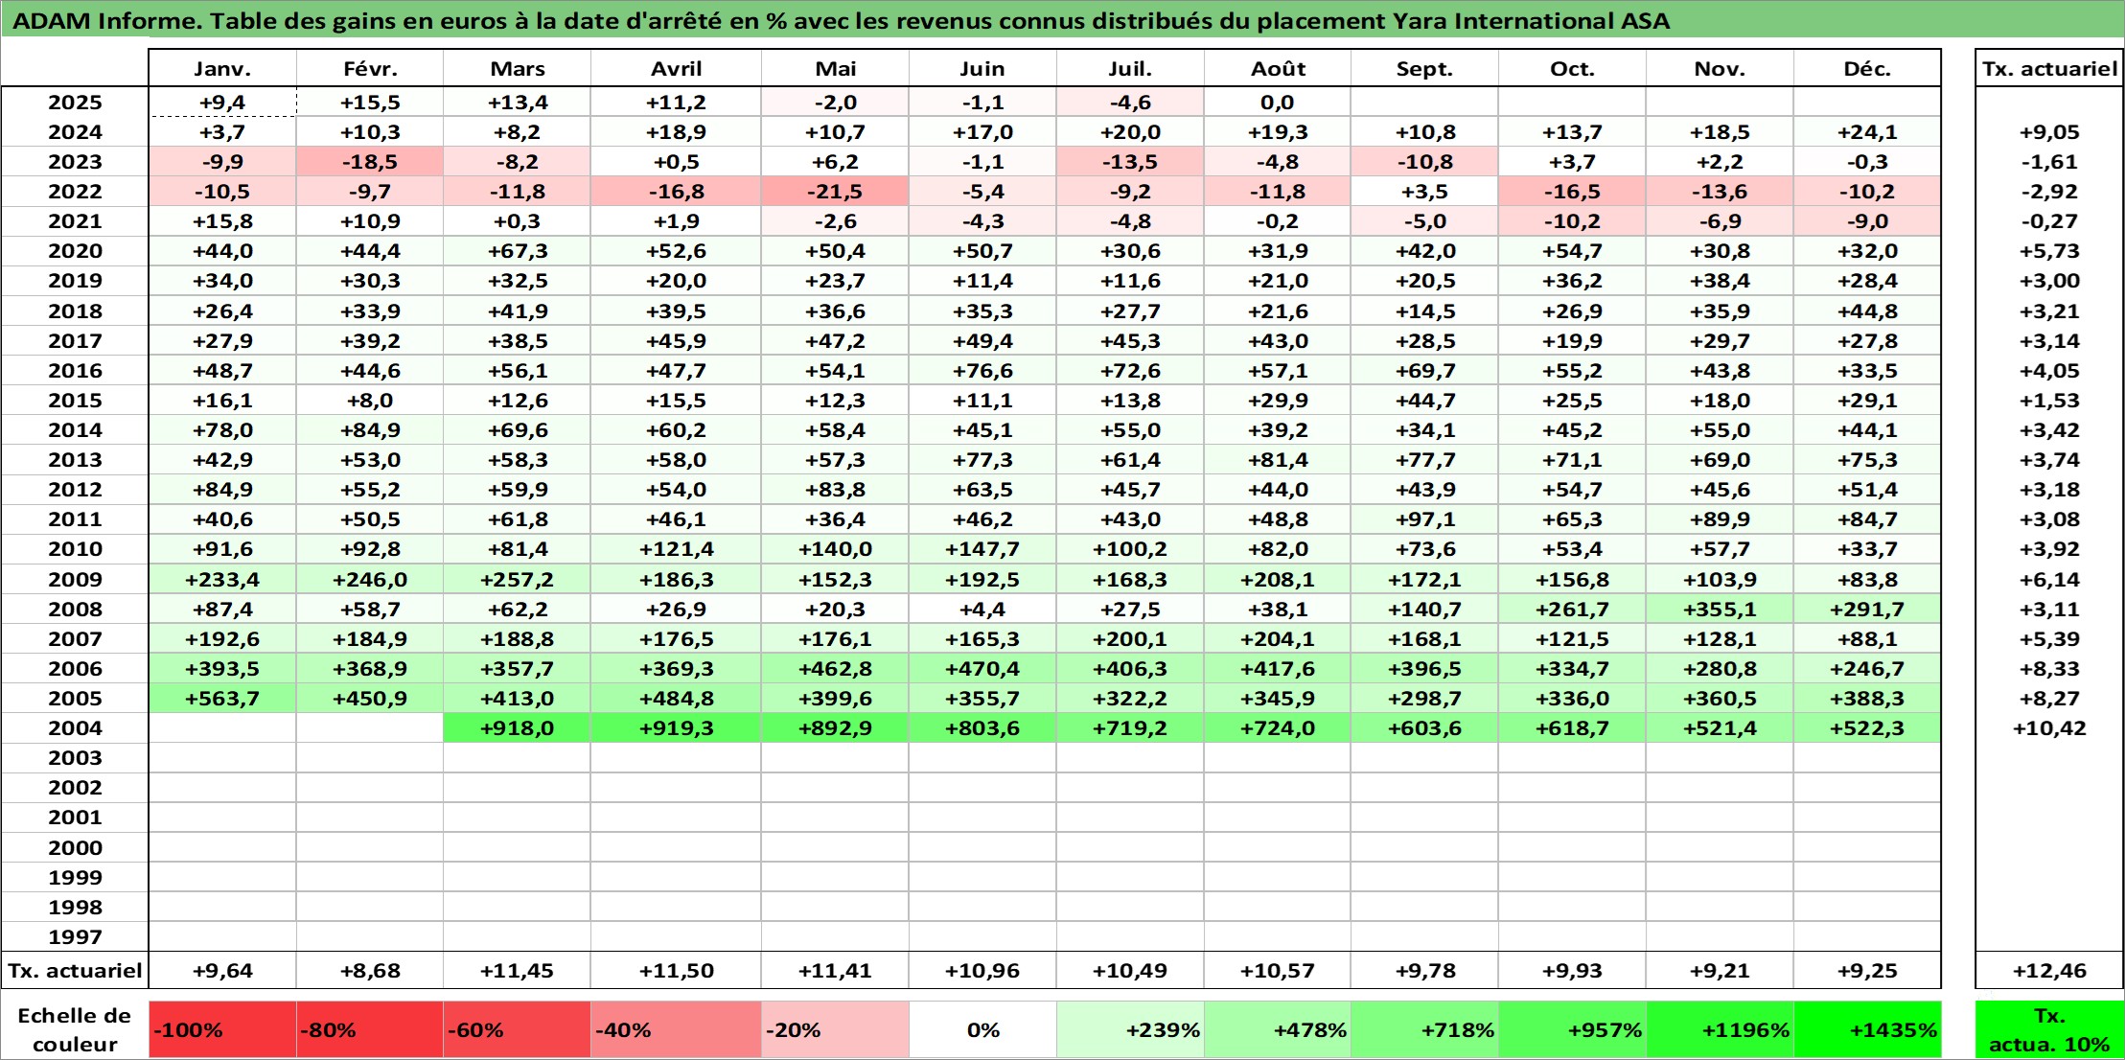Click the Tx. actuariel bottom row label
This screenshot has height=1060, width=2125.
pos(75,971)
